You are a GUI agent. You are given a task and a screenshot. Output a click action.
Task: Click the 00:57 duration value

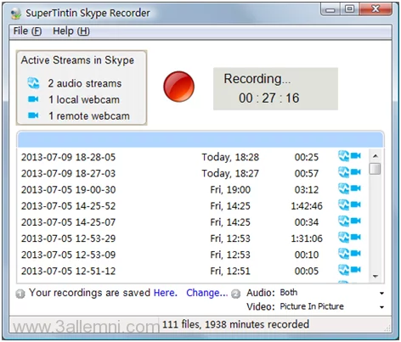tap(307, 173)
